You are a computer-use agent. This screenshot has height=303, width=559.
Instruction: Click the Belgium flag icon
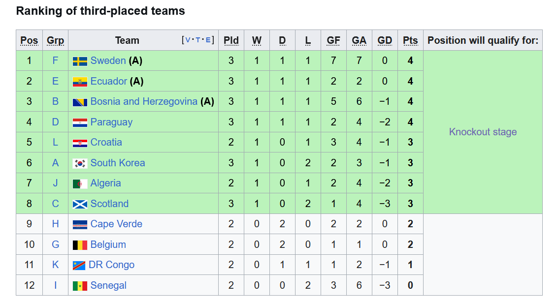click(80, 245)
